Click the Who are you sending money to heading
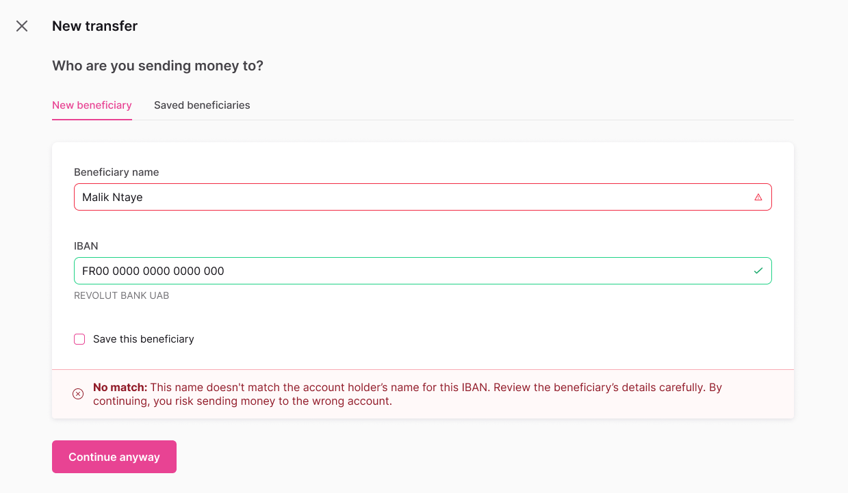The image size is (848, 493). click(158, 66)
